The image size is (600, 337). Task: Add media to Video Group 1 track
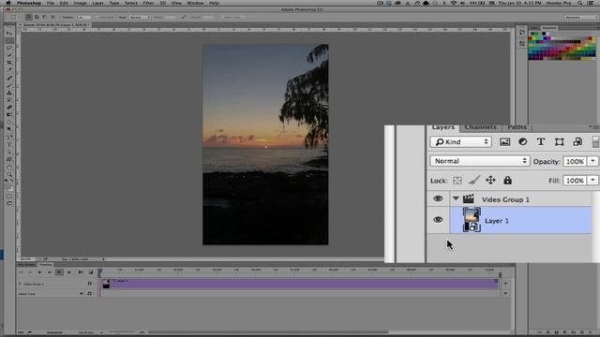pos(505,284)
